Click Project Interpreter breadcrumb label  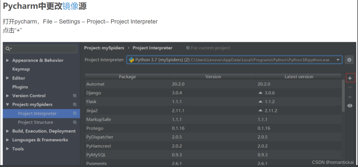pyautogui.click(x=152, y=48)
